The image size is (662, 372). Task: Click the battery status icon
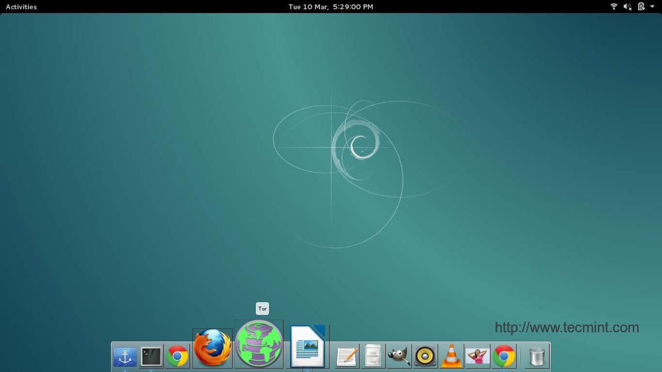point(641,7)
